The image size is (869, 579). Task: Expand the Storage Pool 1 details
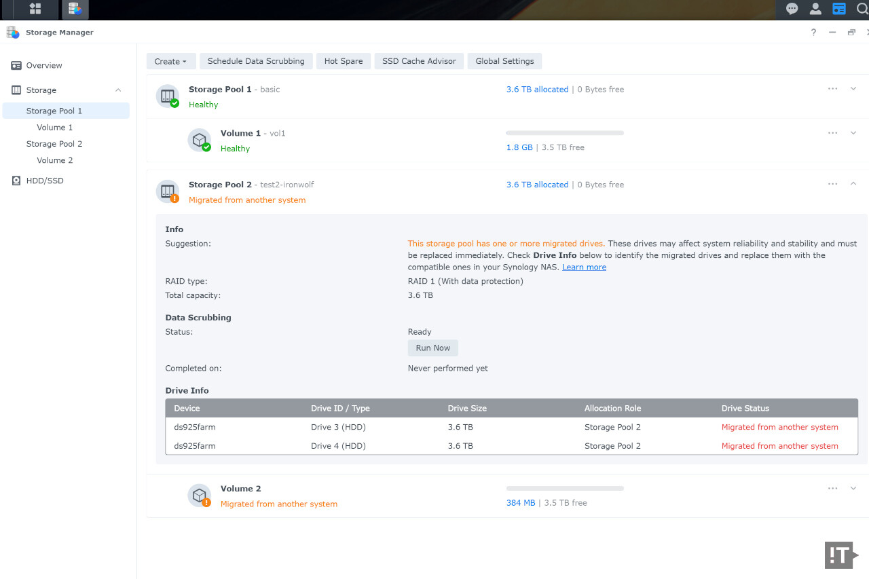click(853, 89)
